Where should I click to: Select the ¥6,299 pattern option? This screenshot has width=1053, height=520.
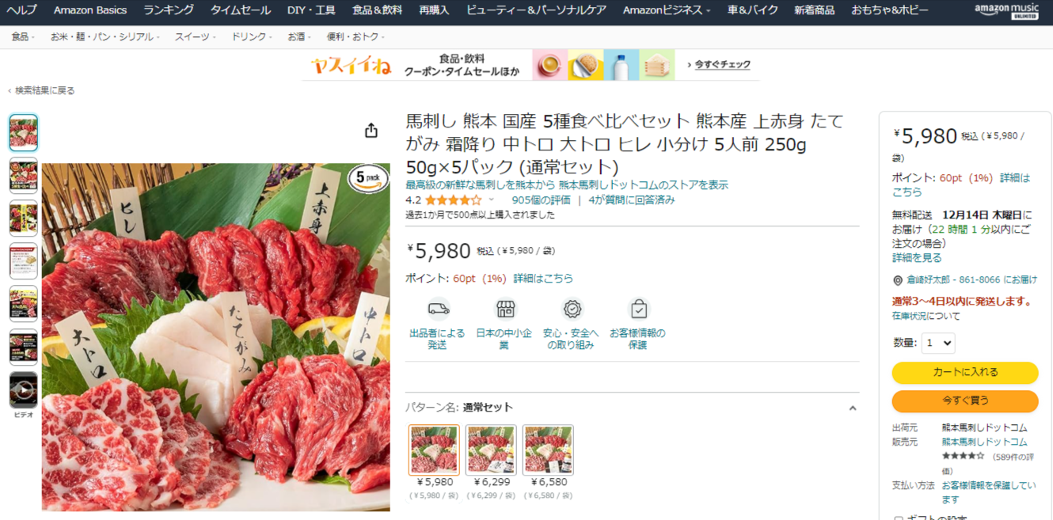(x=491, y=450)
